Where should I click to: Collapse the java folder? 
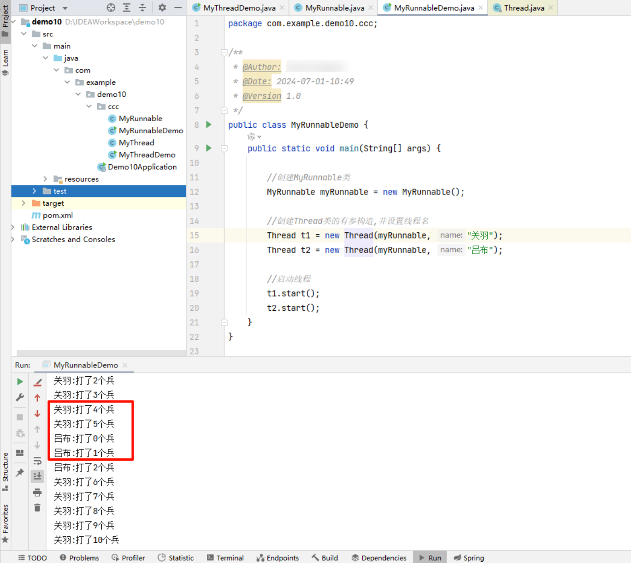click(x=46, y=58)
